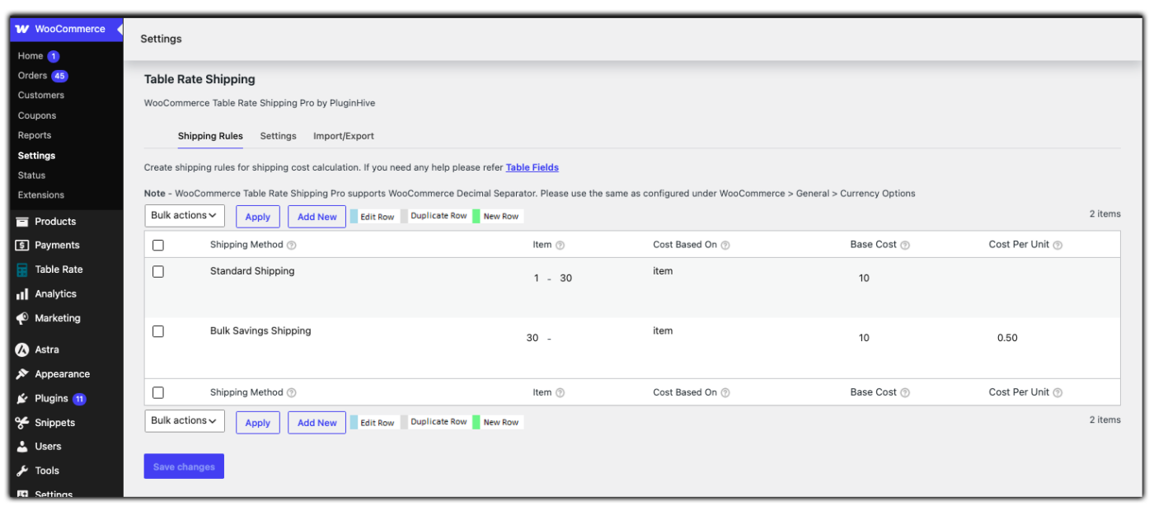This screenshot has width=1154, height=511.
Task: Click the Users person icon
Action: point(22,447)
